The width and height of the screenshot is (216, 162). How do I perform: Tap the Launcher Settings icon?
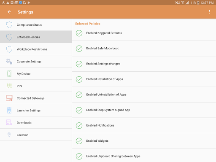tap(9, 111)
